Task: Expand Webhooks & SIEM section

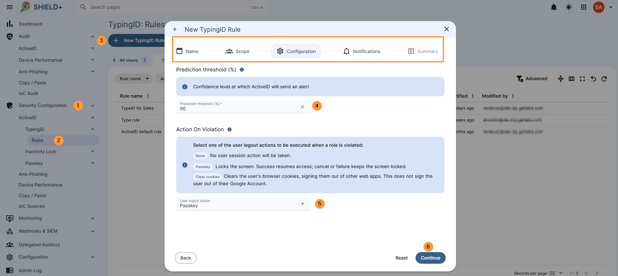Action: (93, 231)
